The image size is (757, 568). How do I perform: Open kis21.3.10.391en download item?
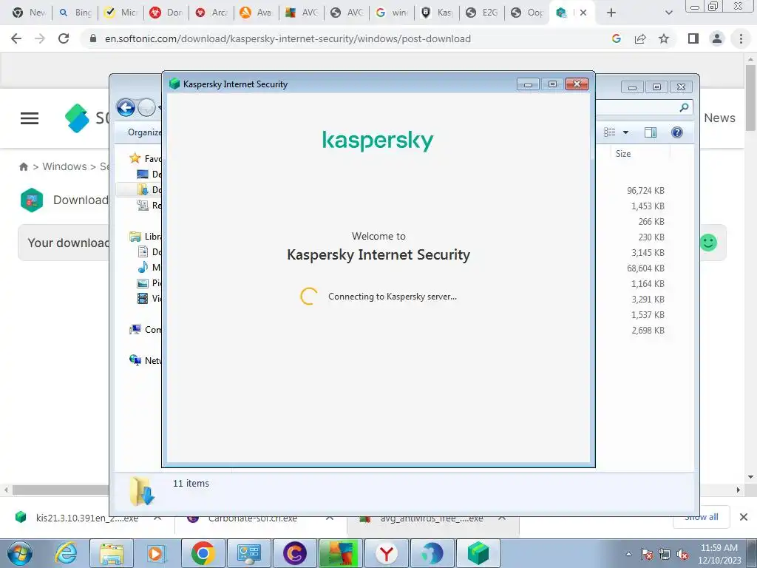[x=87, y=518]
